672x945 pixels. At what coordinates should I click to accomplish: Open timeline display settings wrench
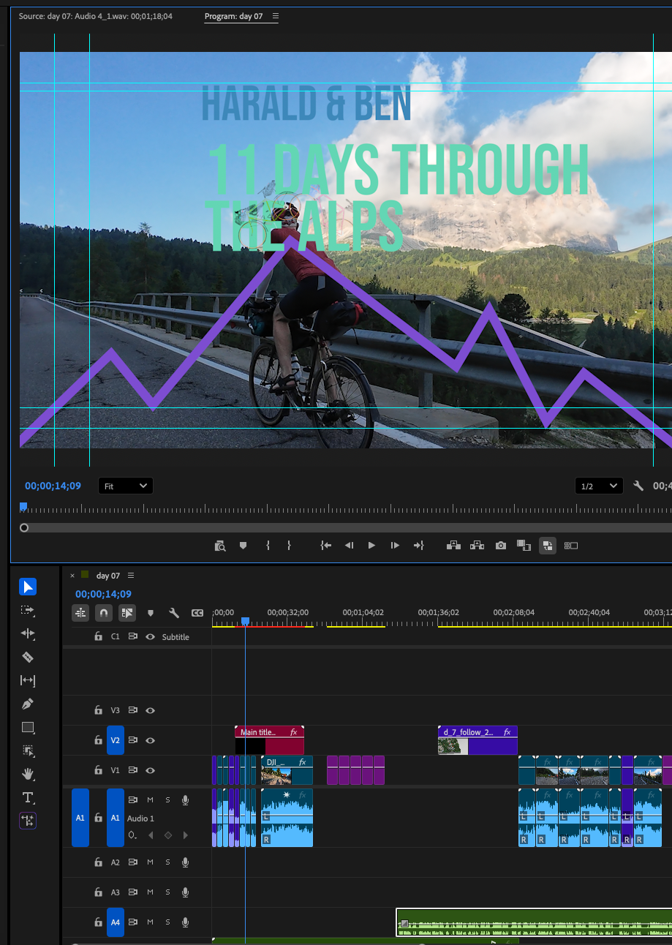(x=174, y=614)
